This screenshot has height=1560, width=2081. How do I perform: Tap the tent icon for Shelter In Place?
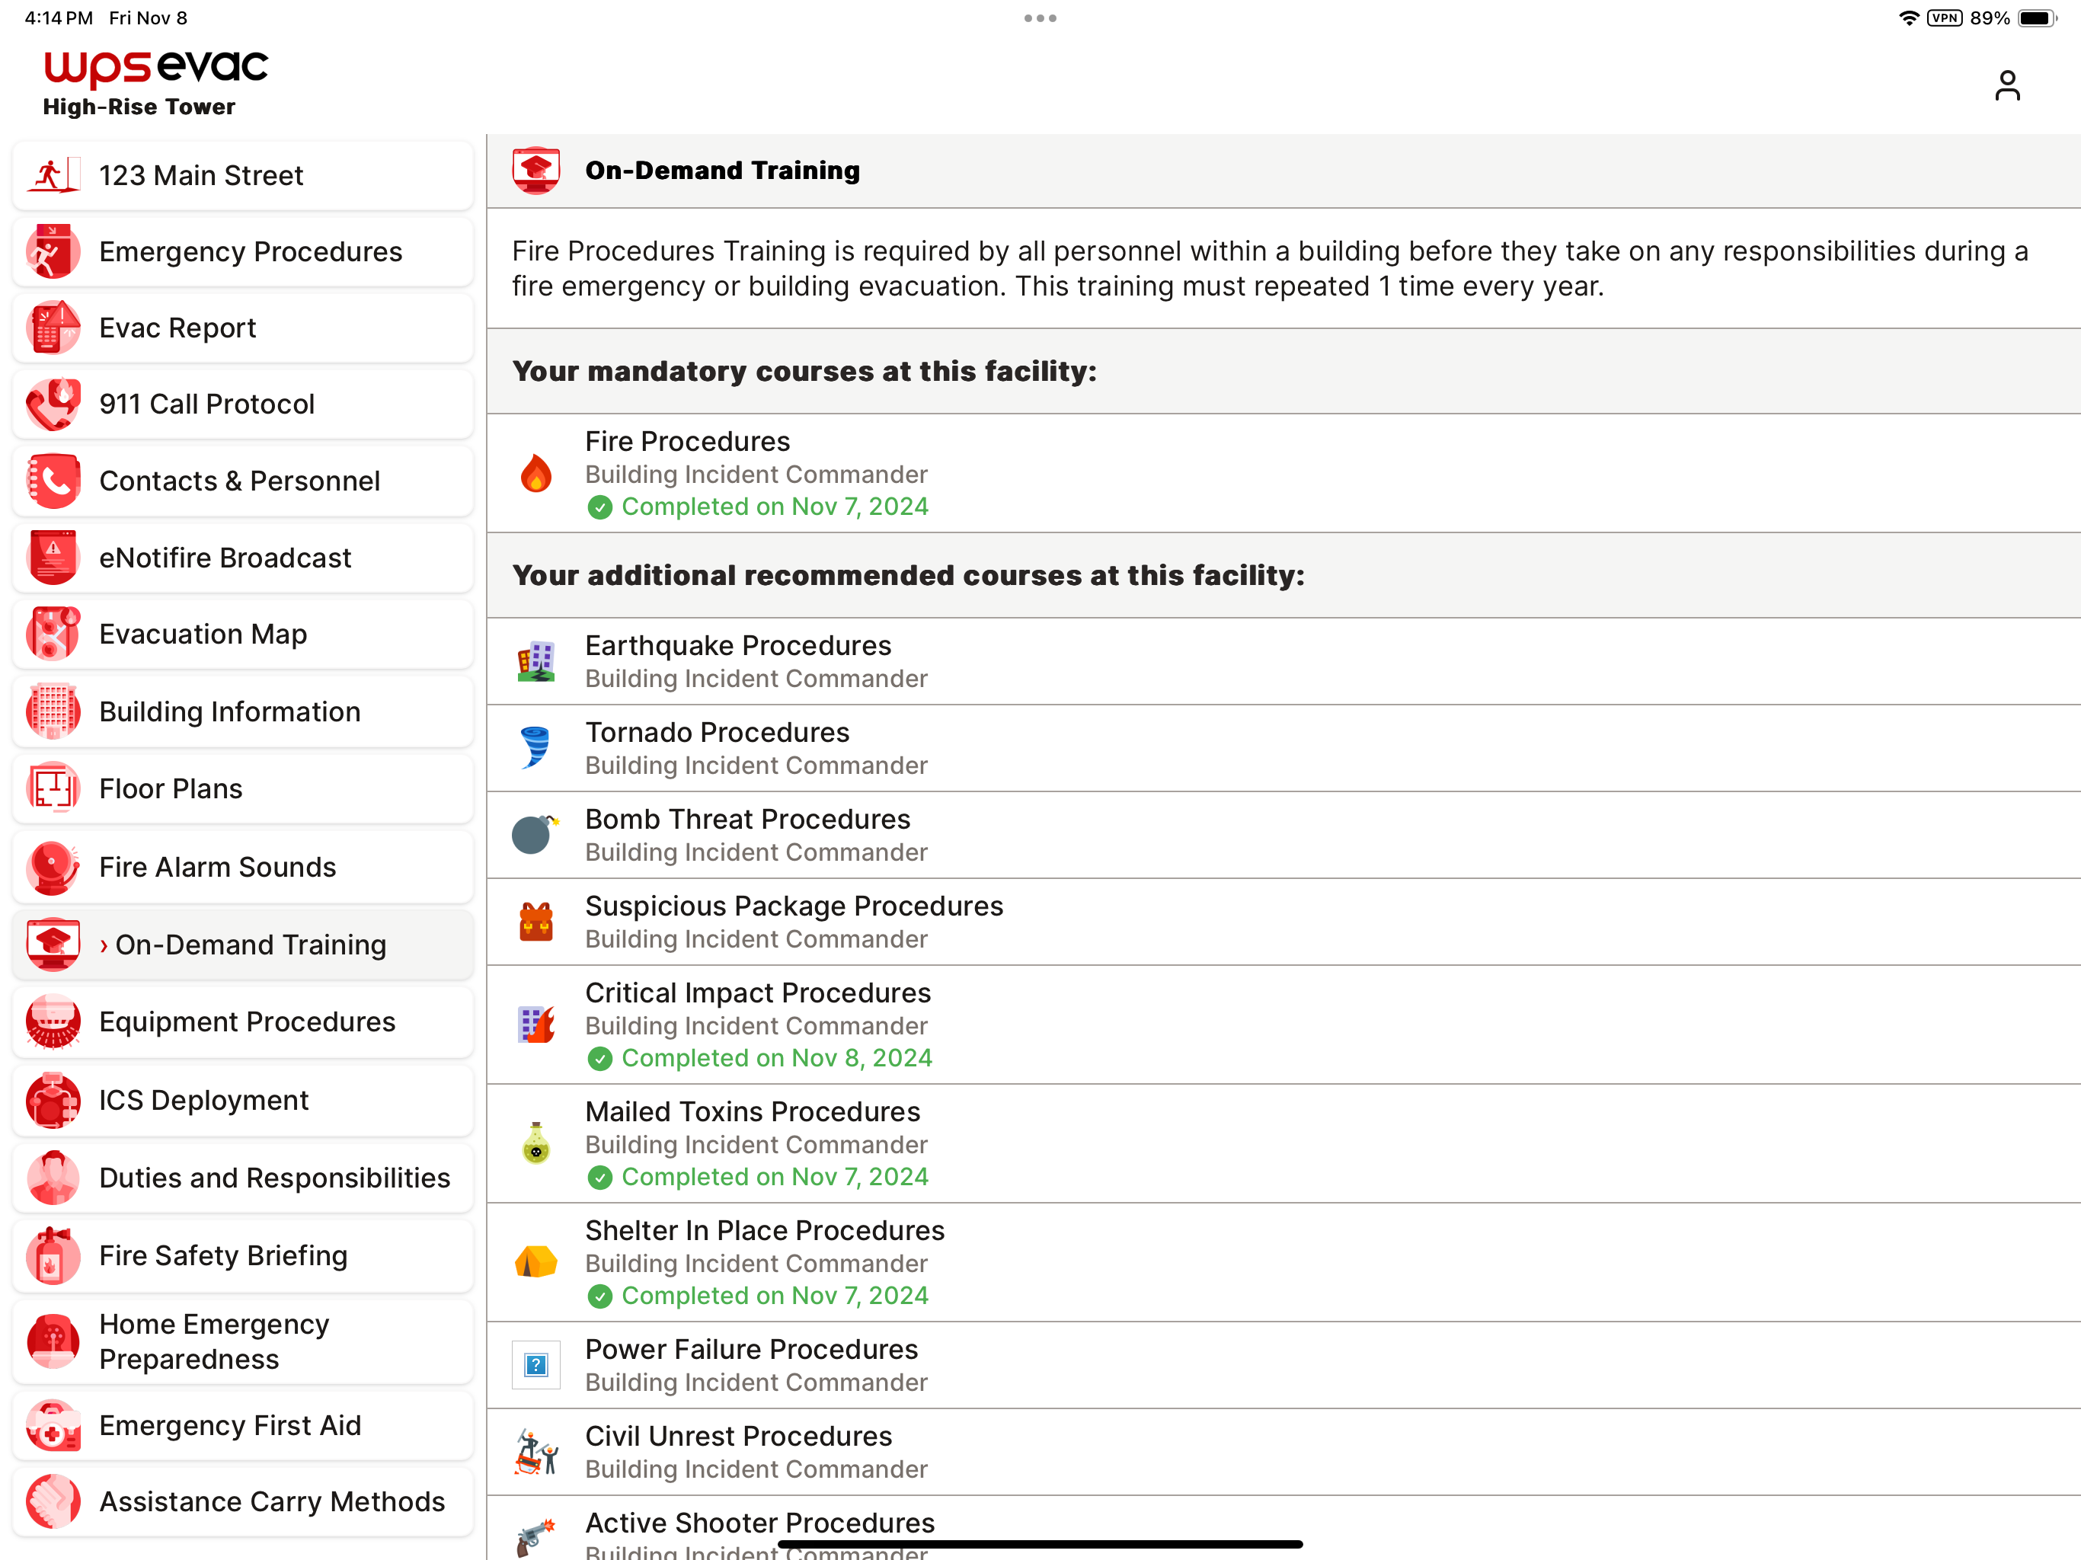click(536, 1261)
